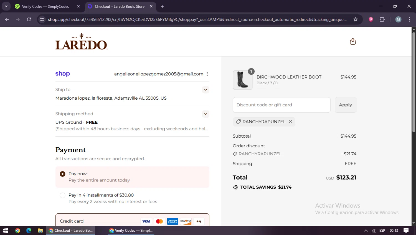This screenshot has width=416, height=235.
Task: Open the Chrome three-dot menu
Action: coord(409,19)
